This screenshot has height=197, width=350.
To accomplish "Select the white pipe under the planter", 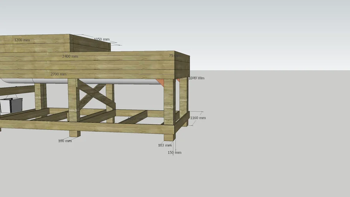I will [x=115, y=82].
